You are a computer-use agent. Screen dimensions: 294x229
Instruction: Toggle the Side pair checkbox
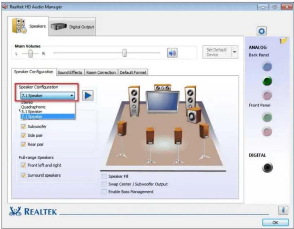pyautogui.click(x=23, y=135)
